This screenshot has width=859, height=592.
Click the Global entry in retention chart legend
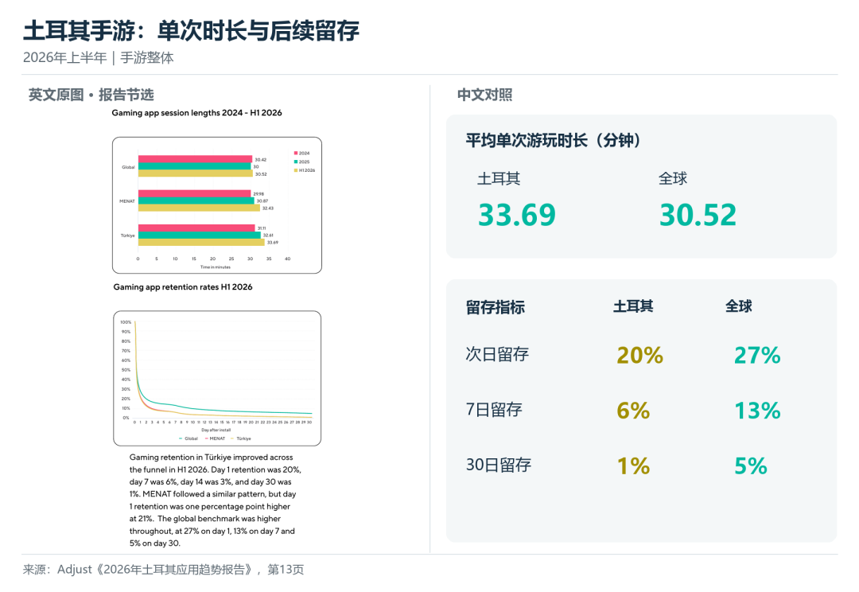tap(189, 438)
